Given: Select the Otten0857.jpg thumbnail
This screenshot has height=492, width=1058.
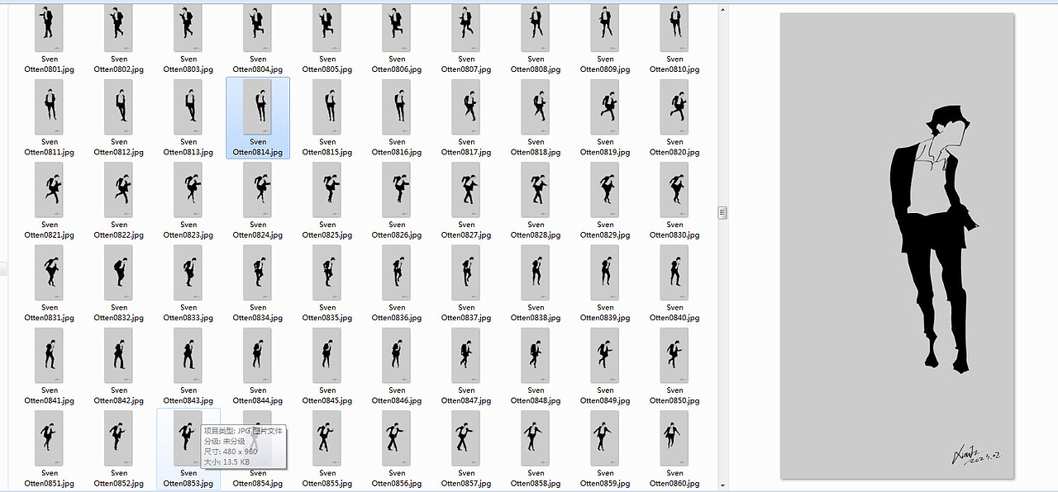Looking at the screenshot, I should pyautogui.click(x=466, y=438).
